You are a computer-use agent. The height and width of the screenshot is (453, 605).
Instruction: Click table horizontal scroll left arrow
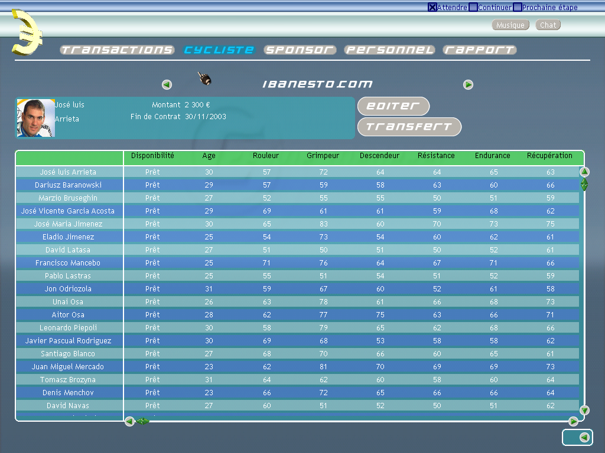point(129,421)
